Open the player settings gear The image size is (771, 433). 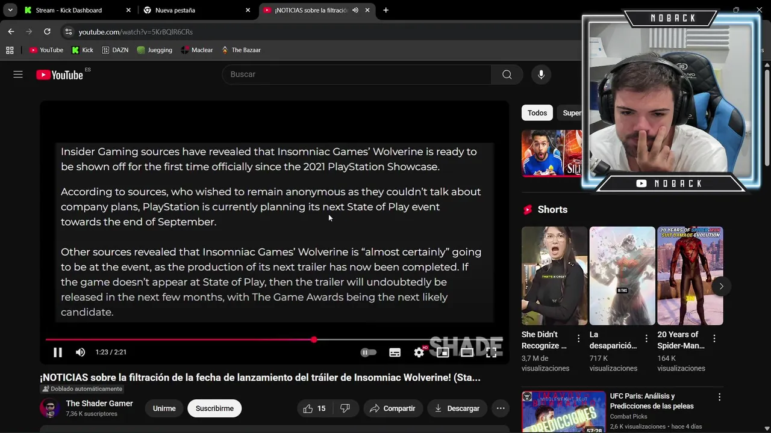[x=419, y=352]
